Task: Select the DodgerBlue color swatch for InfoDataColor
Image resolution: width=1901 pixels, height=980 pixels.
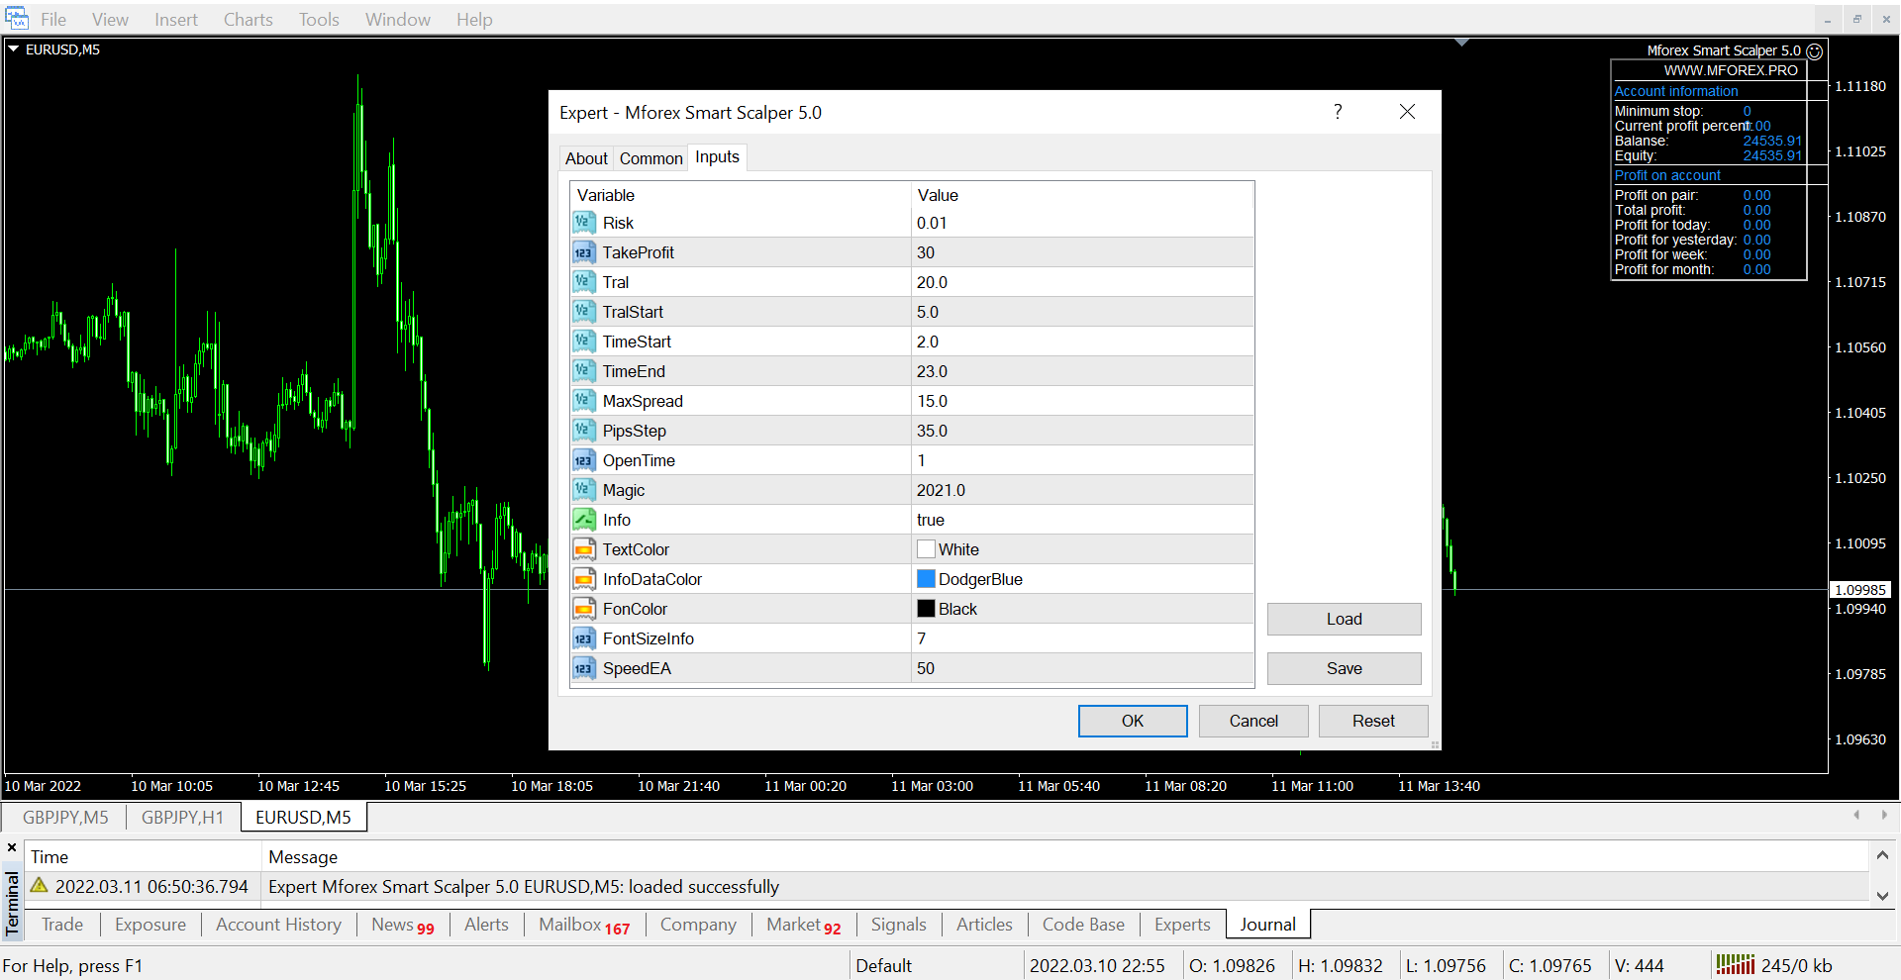Action: pos(926,579)
